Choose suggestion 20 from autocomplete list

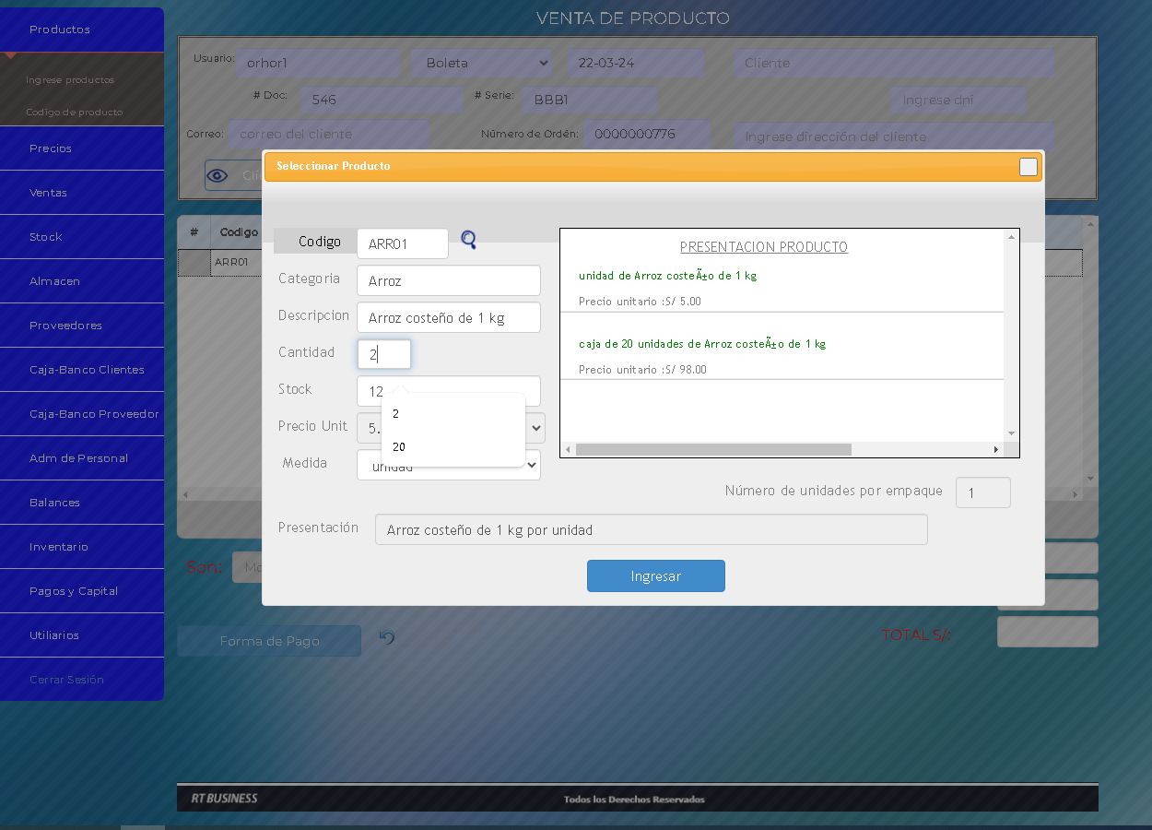399,447
